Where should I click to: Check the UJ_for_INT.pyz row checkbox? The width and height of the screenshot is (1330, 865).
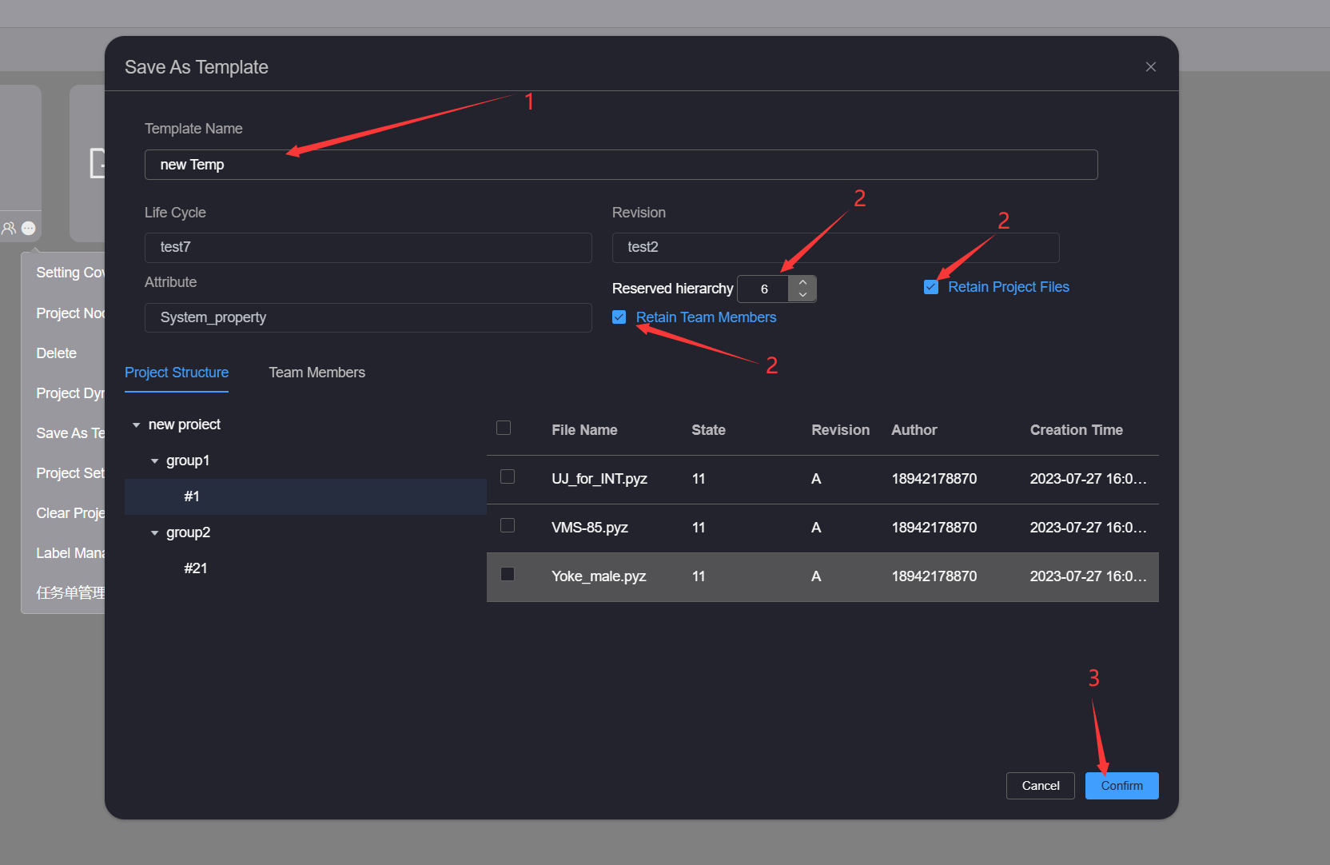tap(508, 476)
